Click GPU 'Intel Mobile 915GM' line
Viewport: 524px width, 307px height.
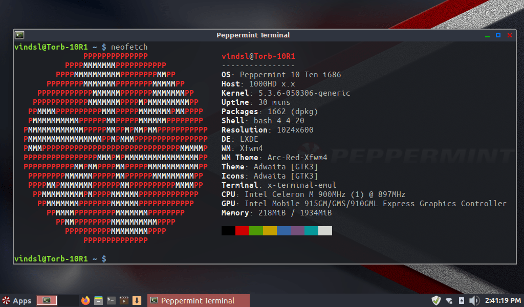pyautogui.click(x=364, y=204)
